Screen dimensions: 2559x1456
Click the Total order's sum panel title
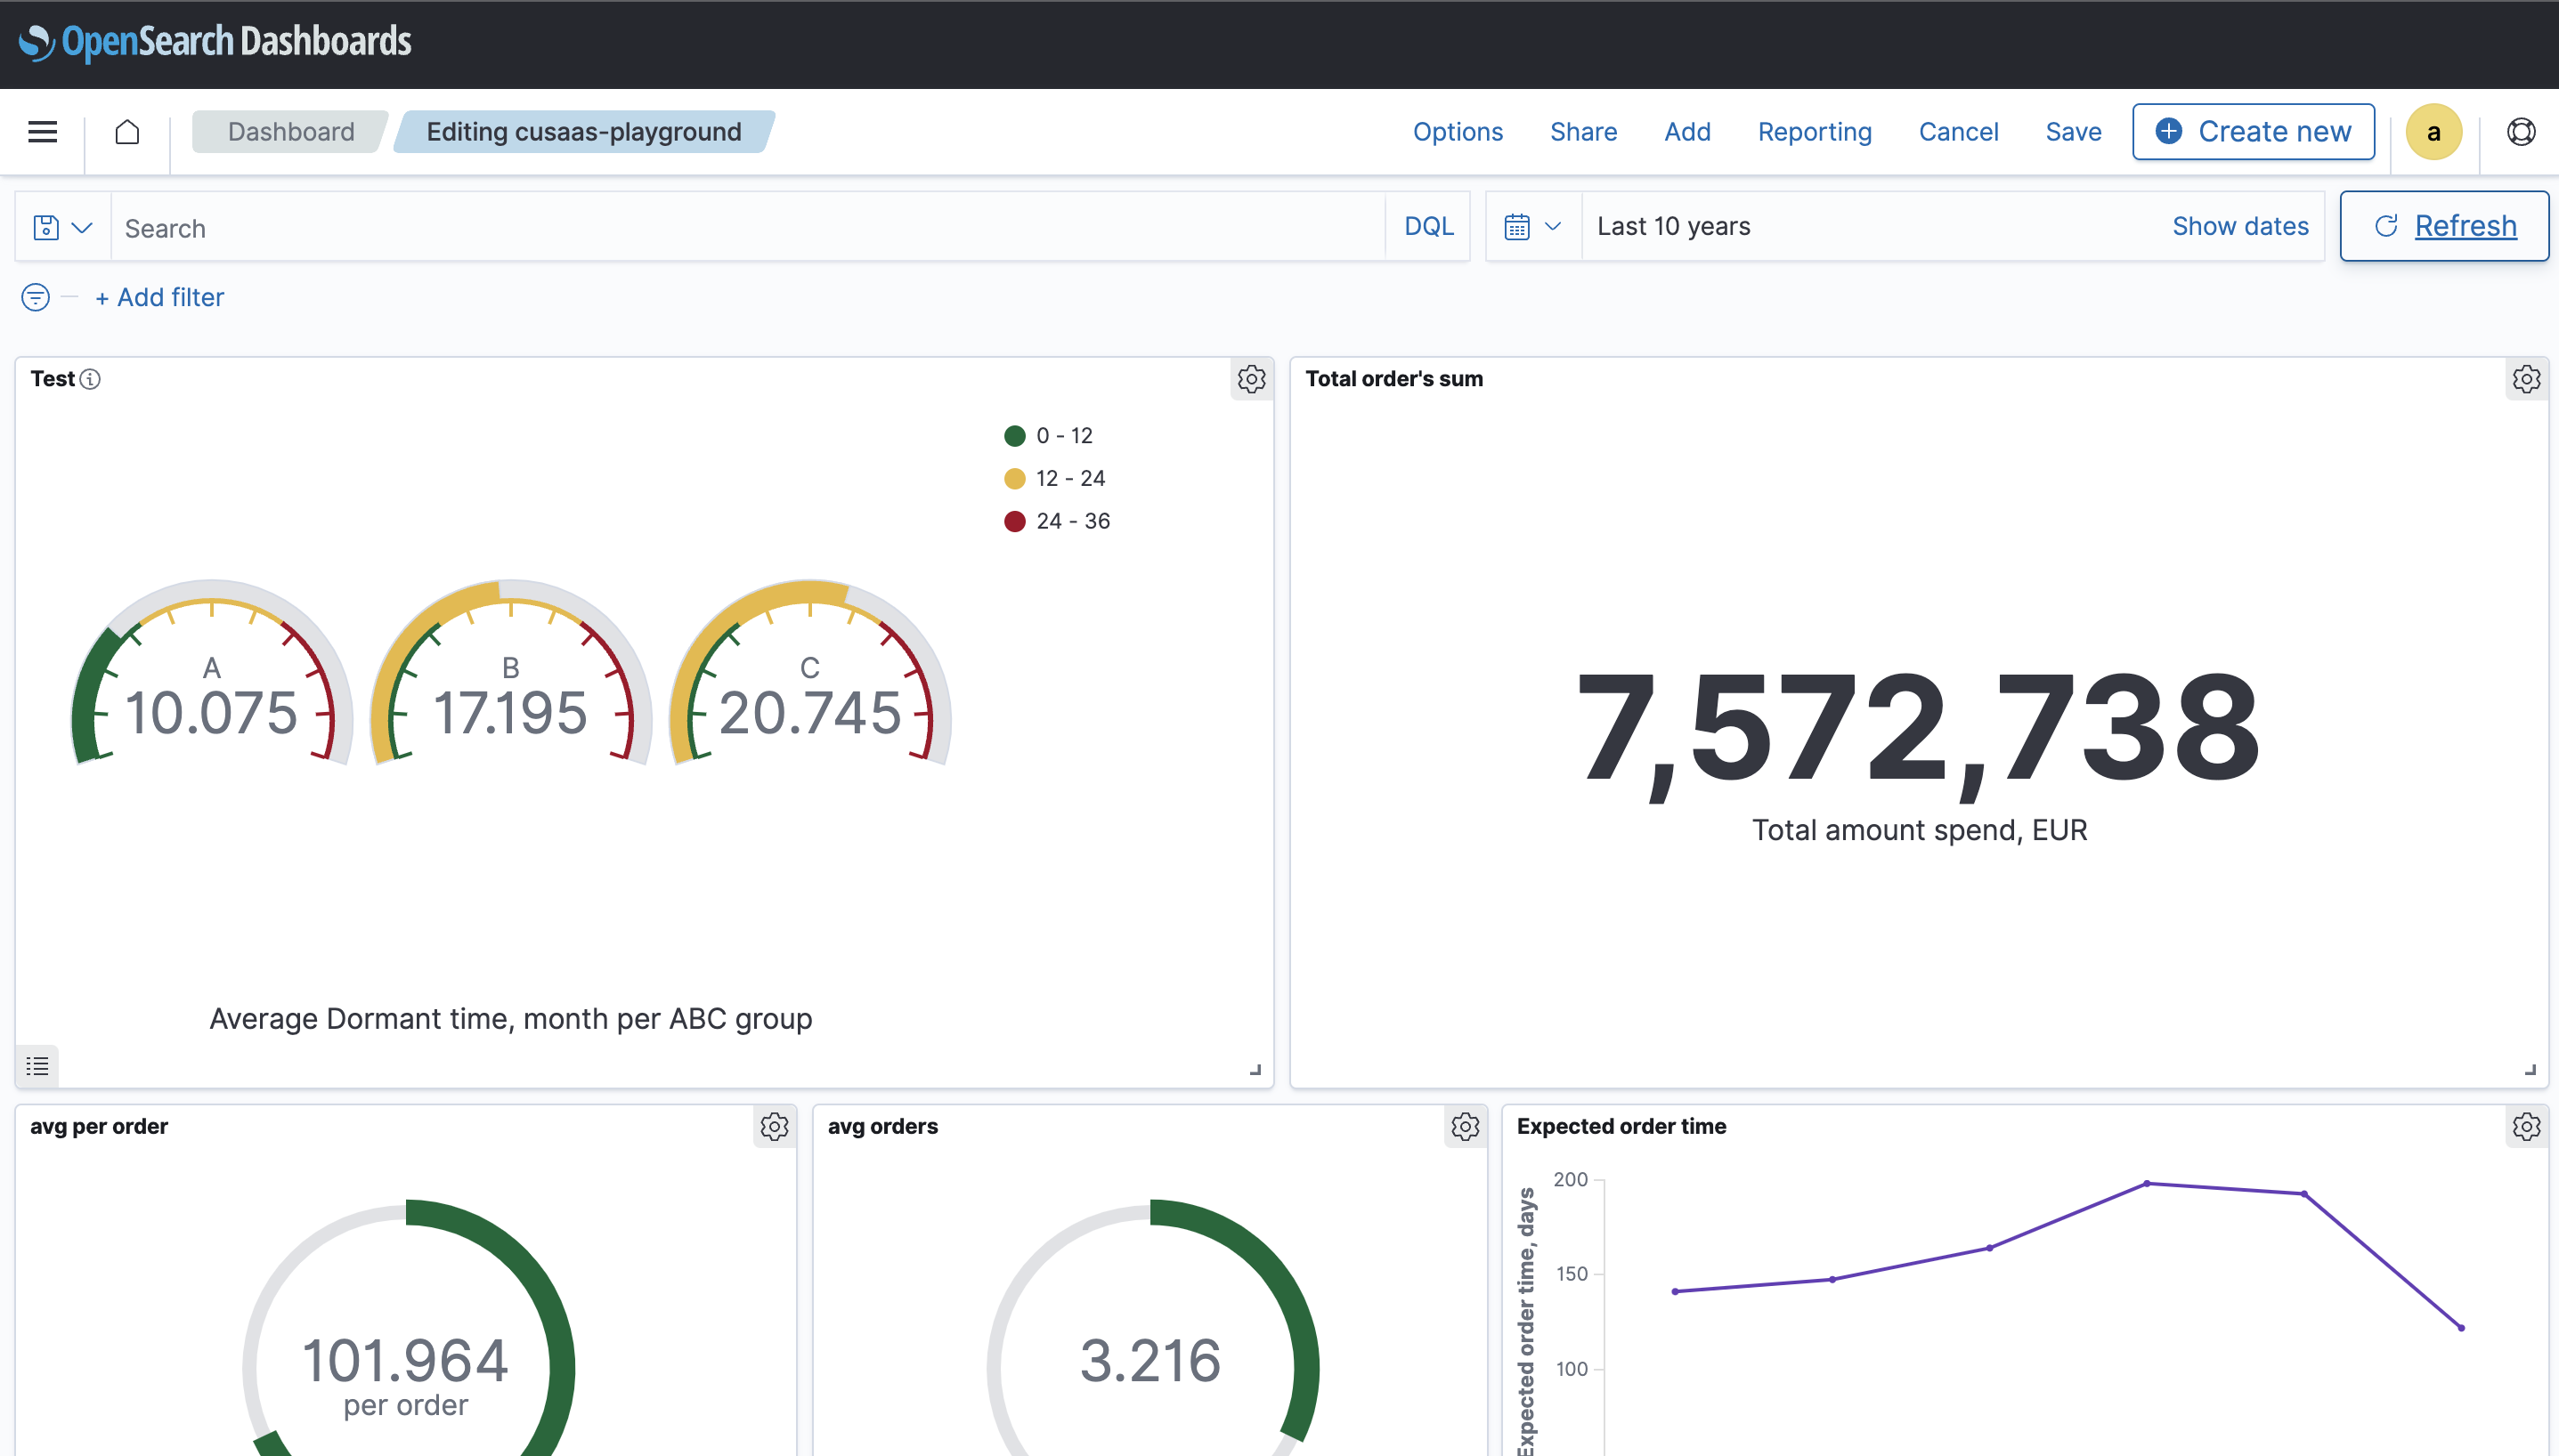click(1393, 379)
